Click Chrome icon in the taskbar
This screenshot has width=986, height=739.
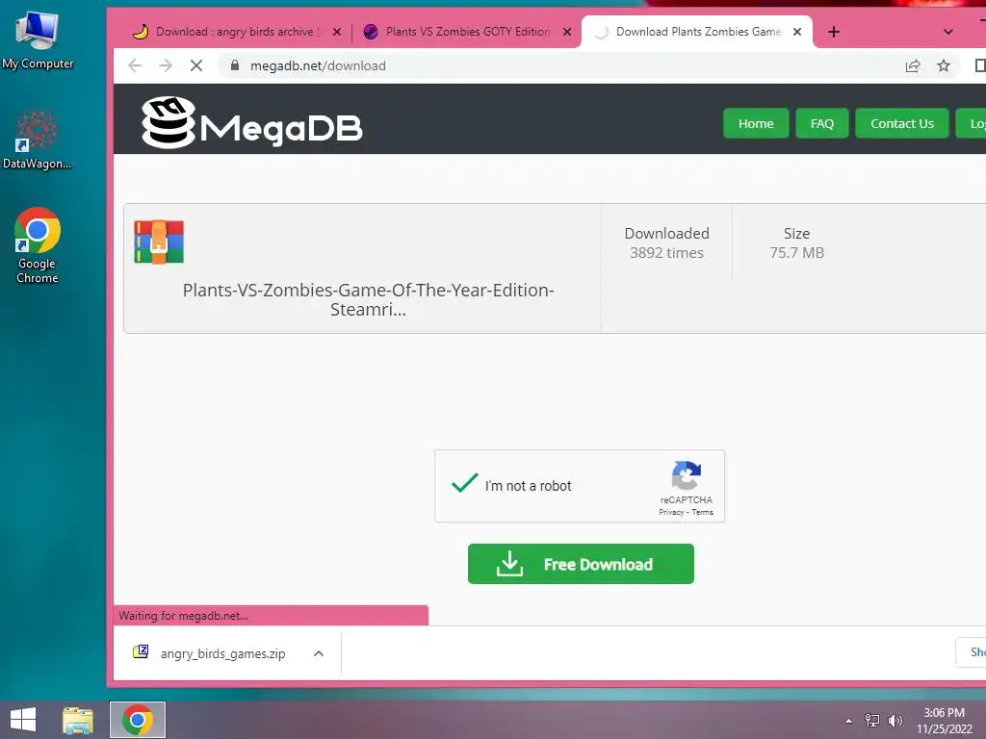tap(138, 720)
